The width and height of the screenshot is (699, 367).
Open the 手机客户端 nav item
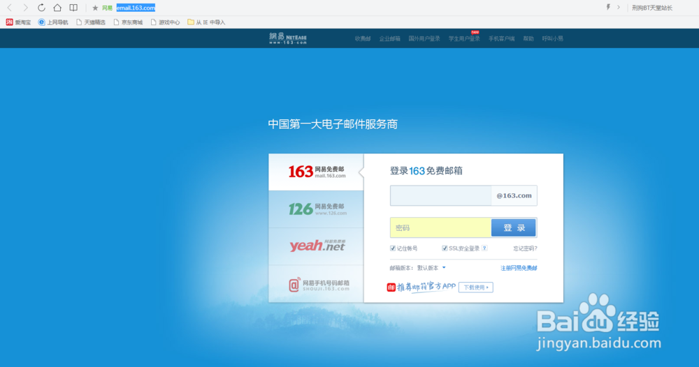point(501,38)
